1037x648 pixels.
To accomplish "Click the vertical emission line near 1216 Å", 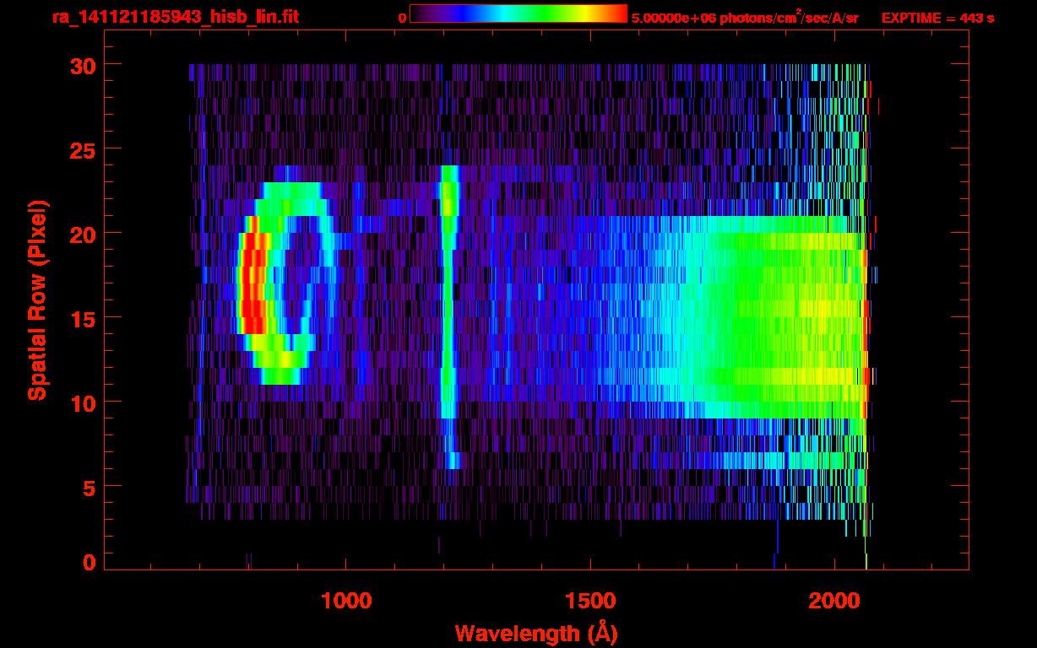I will [x=448, y=316].
